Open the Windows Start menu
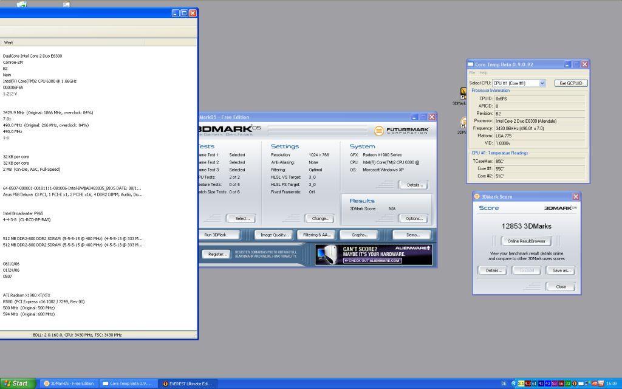Screen dimensions: 622x389 (18, 384)
